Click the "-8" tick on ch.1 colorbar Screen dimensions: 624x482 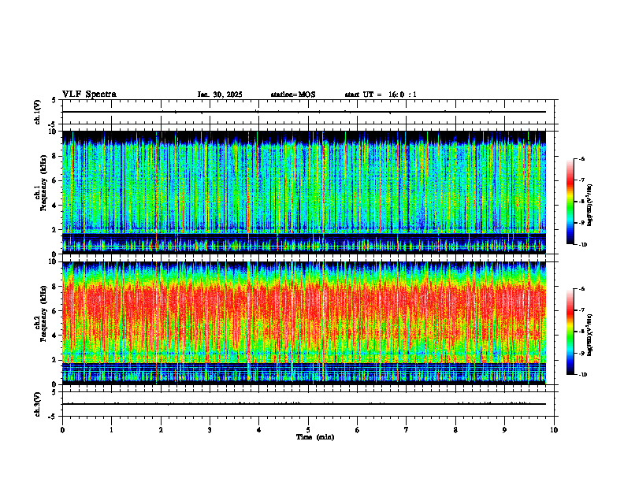581,202
